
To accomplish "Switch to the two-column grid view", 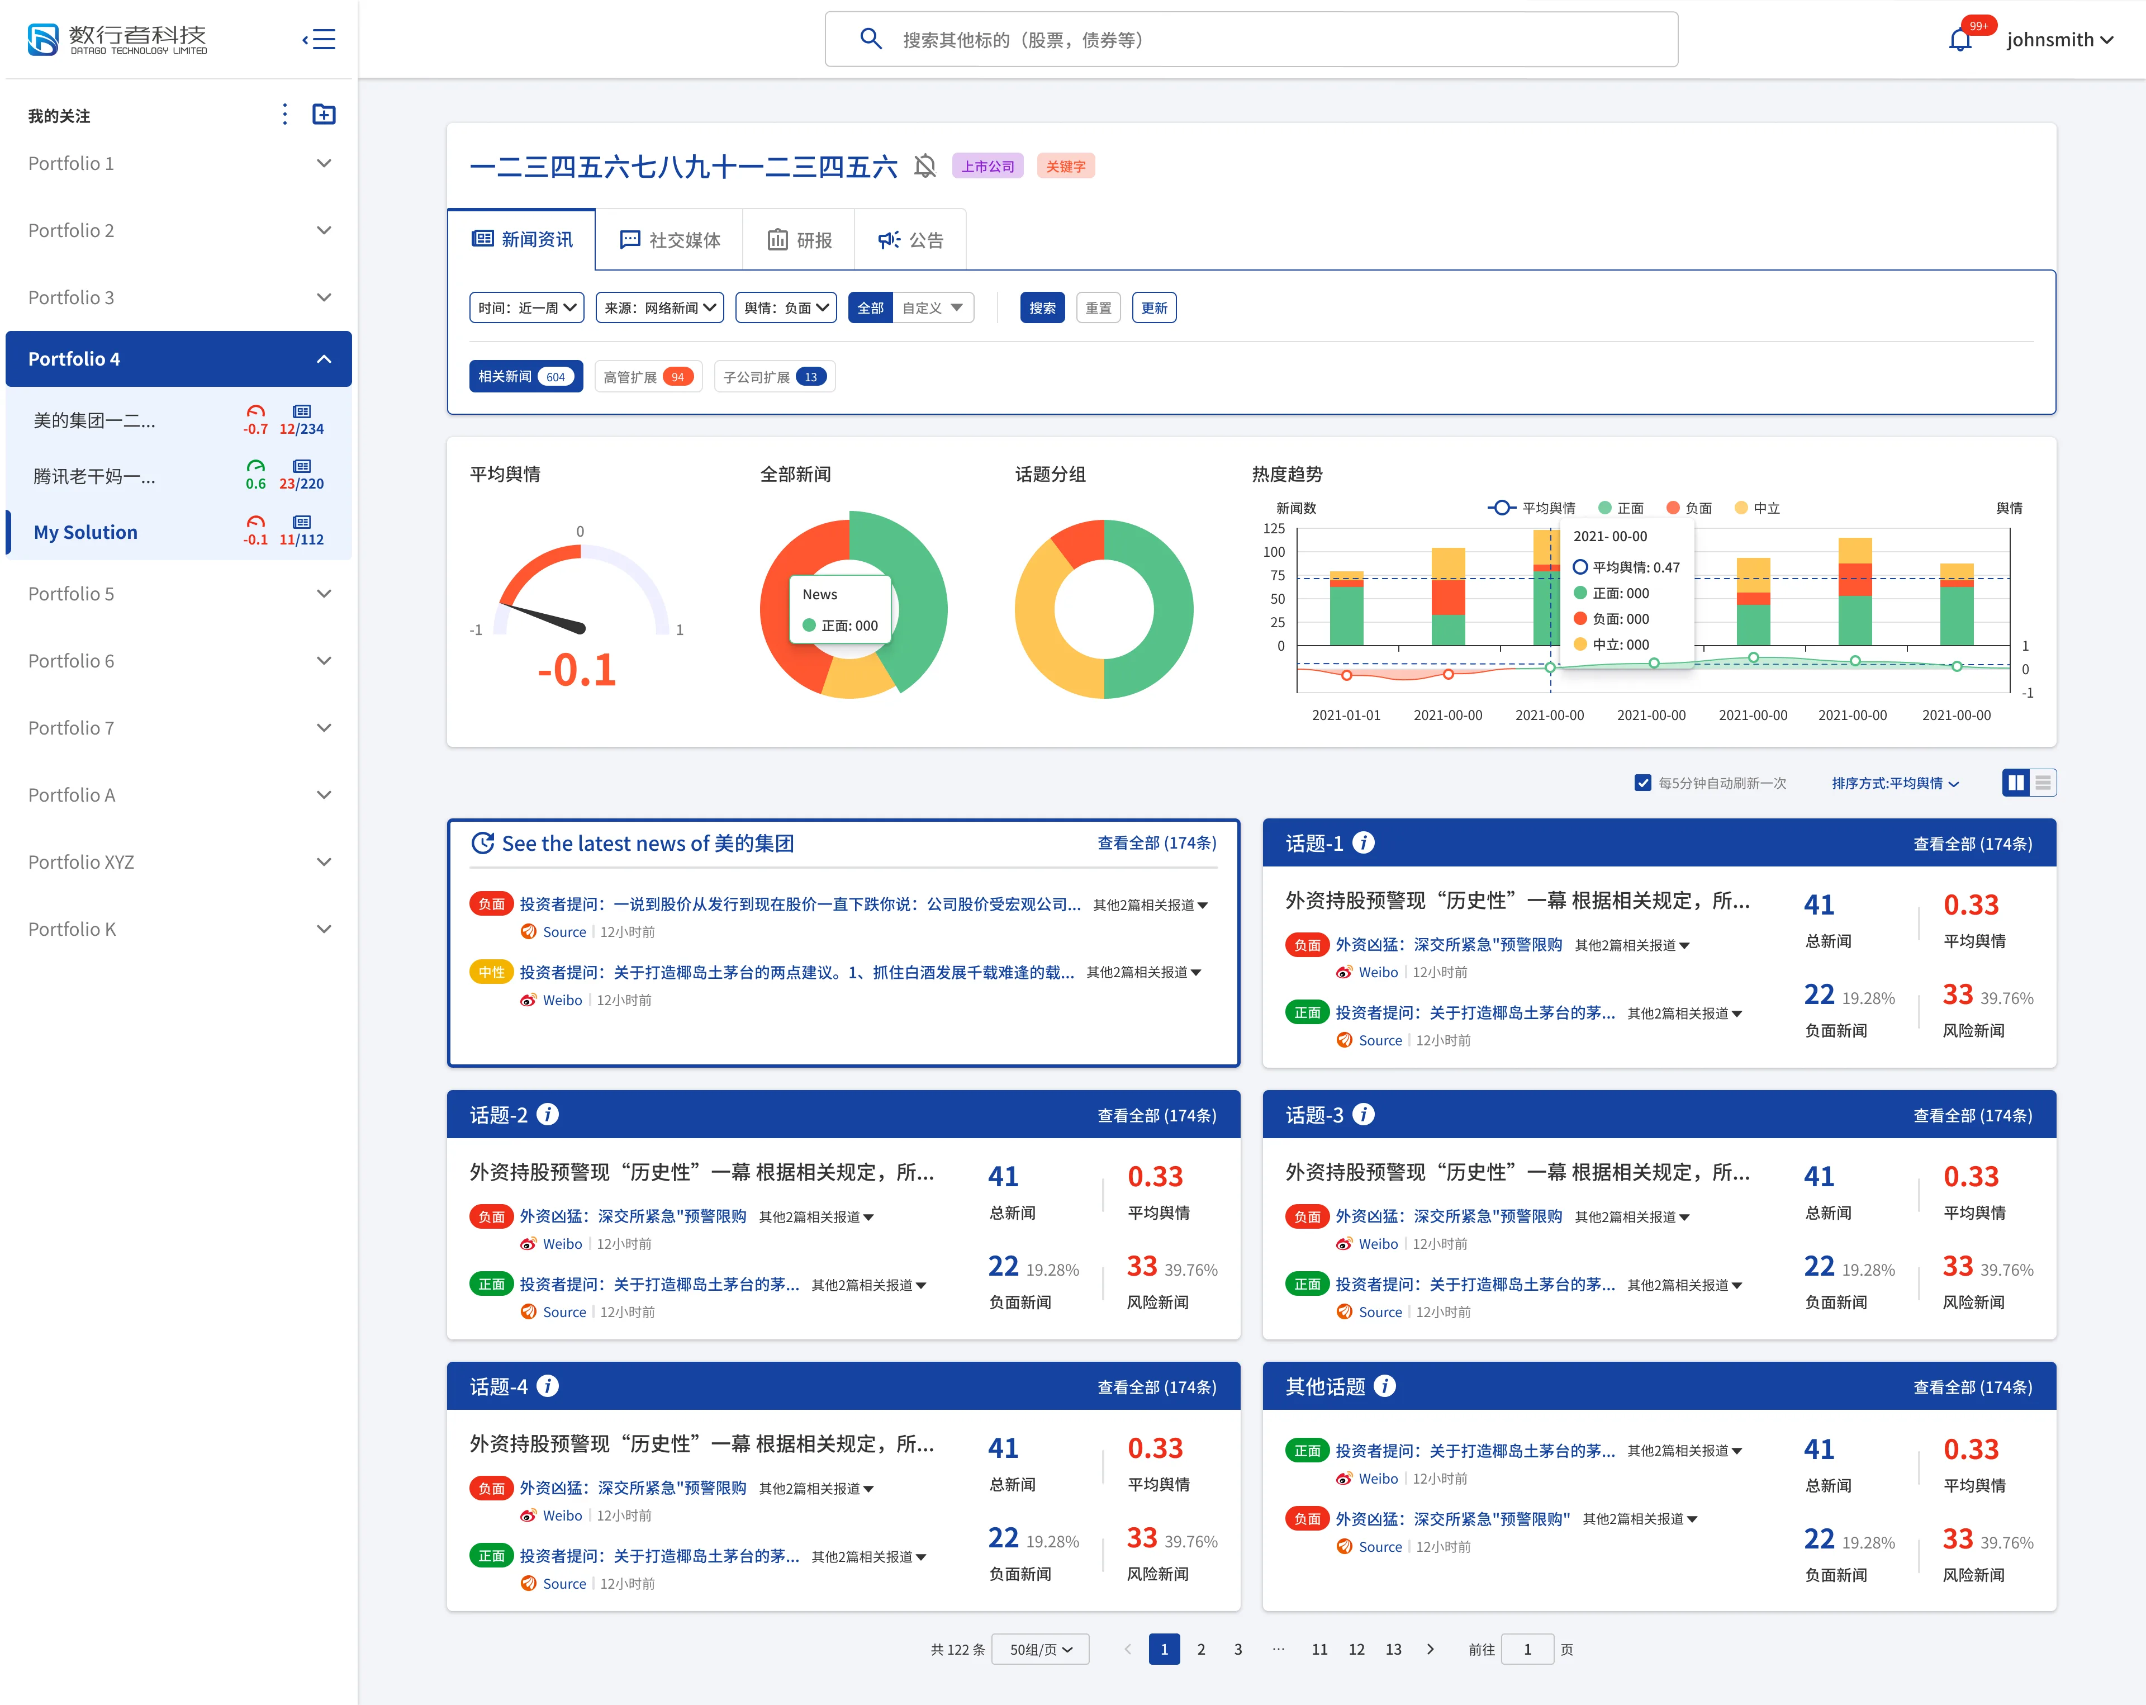I will click(x=2016, y=783).
